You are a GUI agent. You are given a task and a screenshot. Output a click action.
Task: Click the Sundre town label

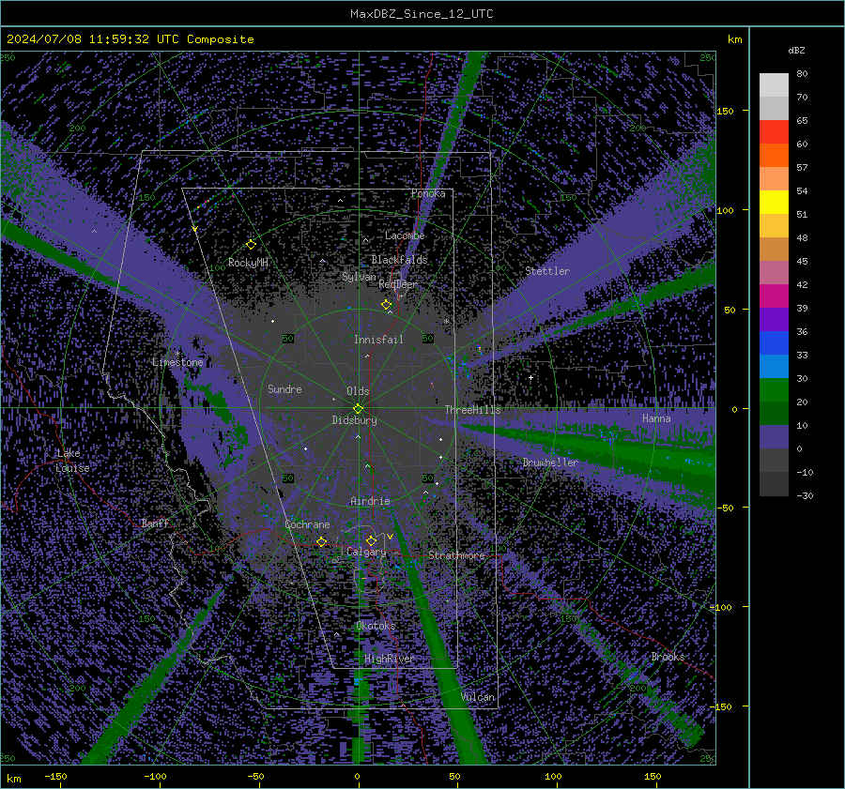pyautogui.click(x=284, y=388)
